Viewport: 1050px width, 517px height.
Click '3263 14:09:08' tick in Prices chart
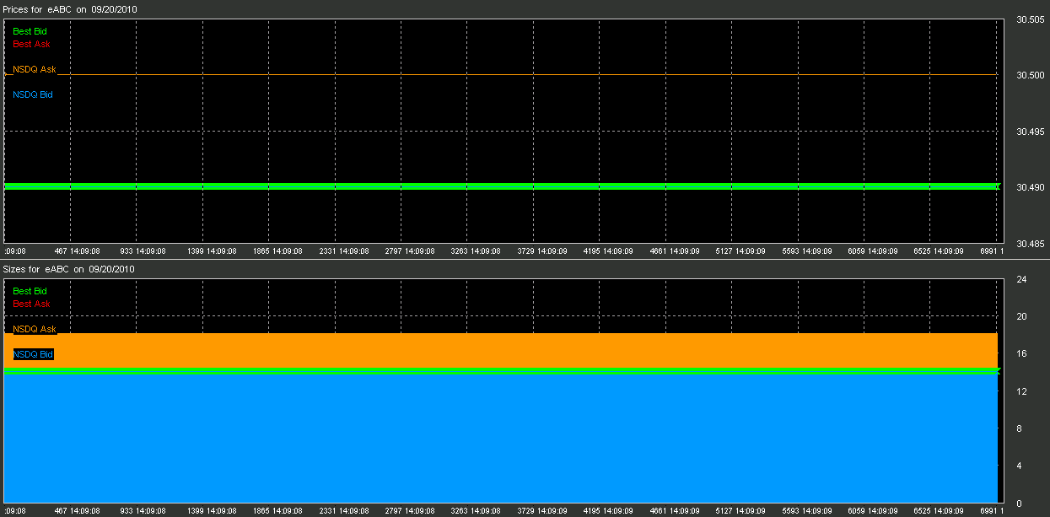pos(475,251)
